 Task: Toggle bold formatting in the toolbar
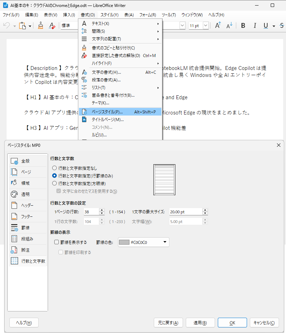click(x=243, y=25)
